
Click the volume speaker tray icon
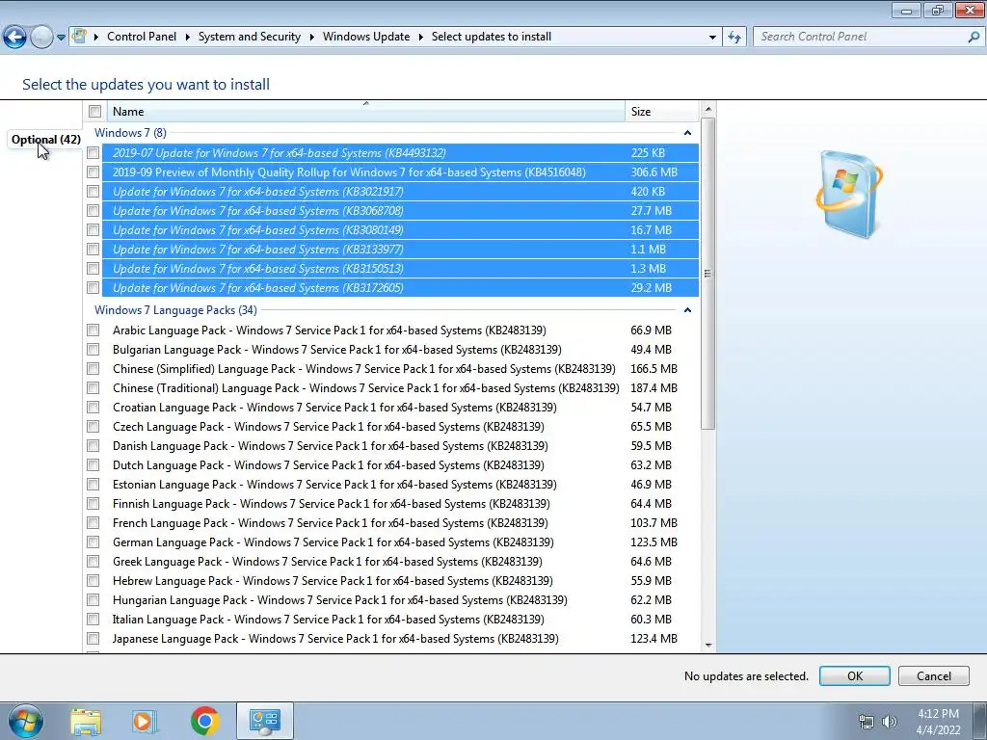tap(890, 722)
